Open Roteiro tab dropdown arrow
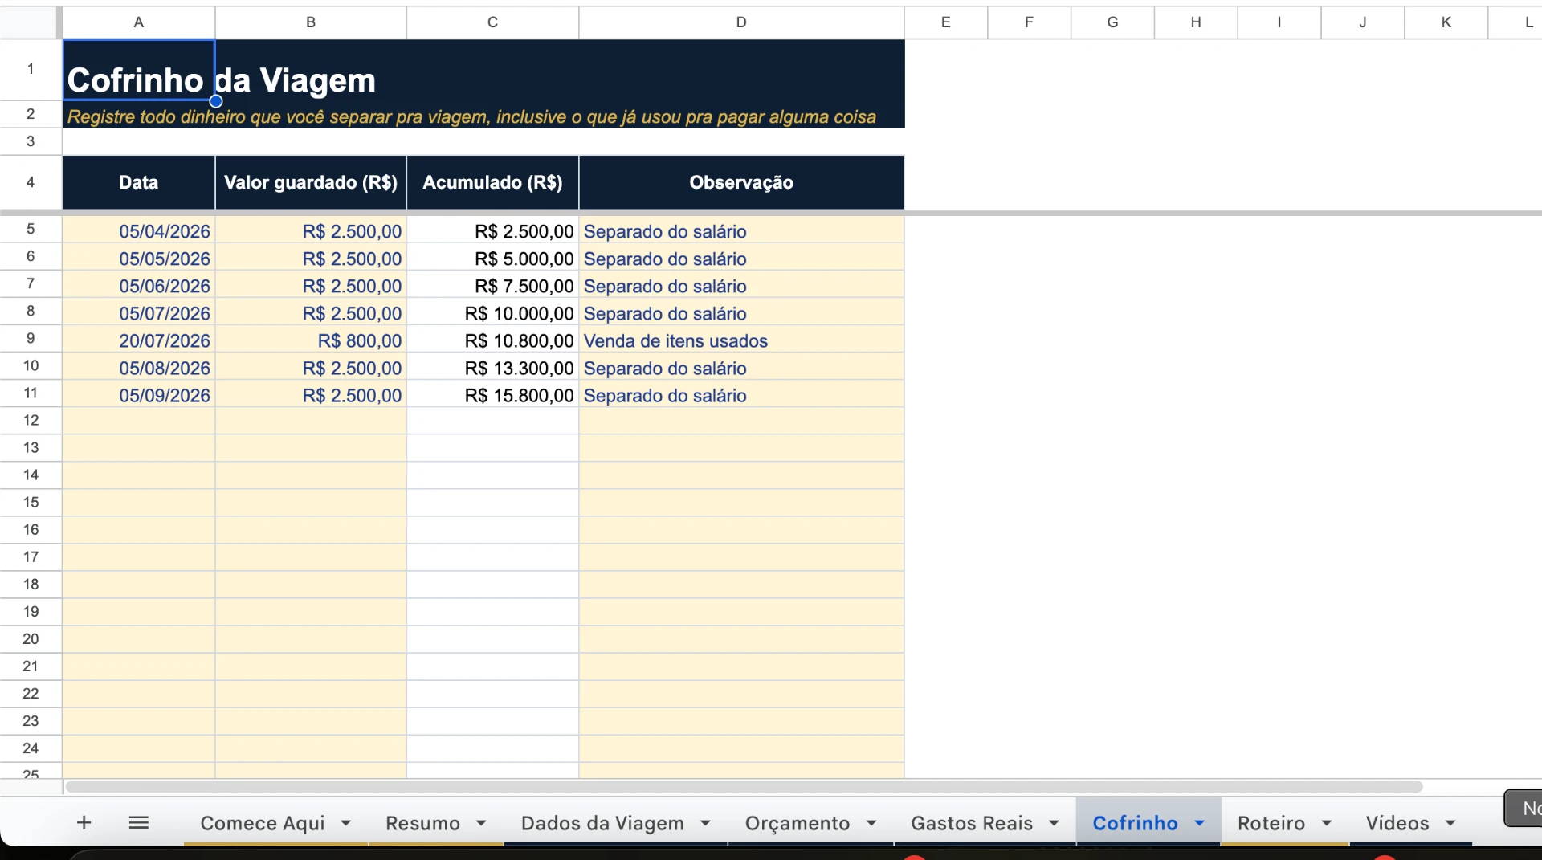Image resolution: width=1542 pixels, height=860 pixels. (1327, 823)
